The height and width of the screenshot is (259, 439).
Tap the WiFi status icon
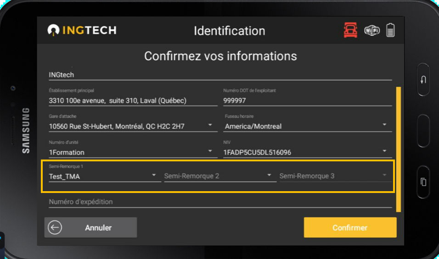372,31
